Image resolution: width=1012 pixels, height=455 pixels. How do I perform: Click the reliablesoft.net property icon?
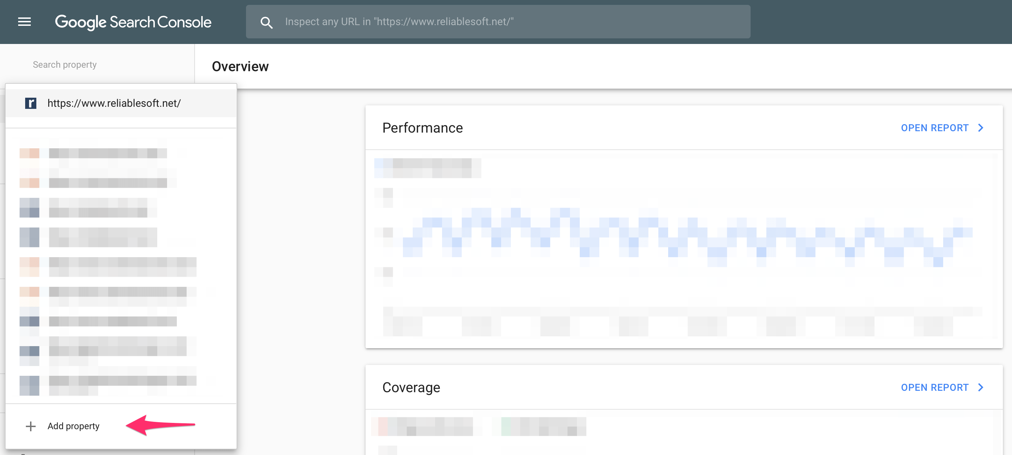[30, 103]
